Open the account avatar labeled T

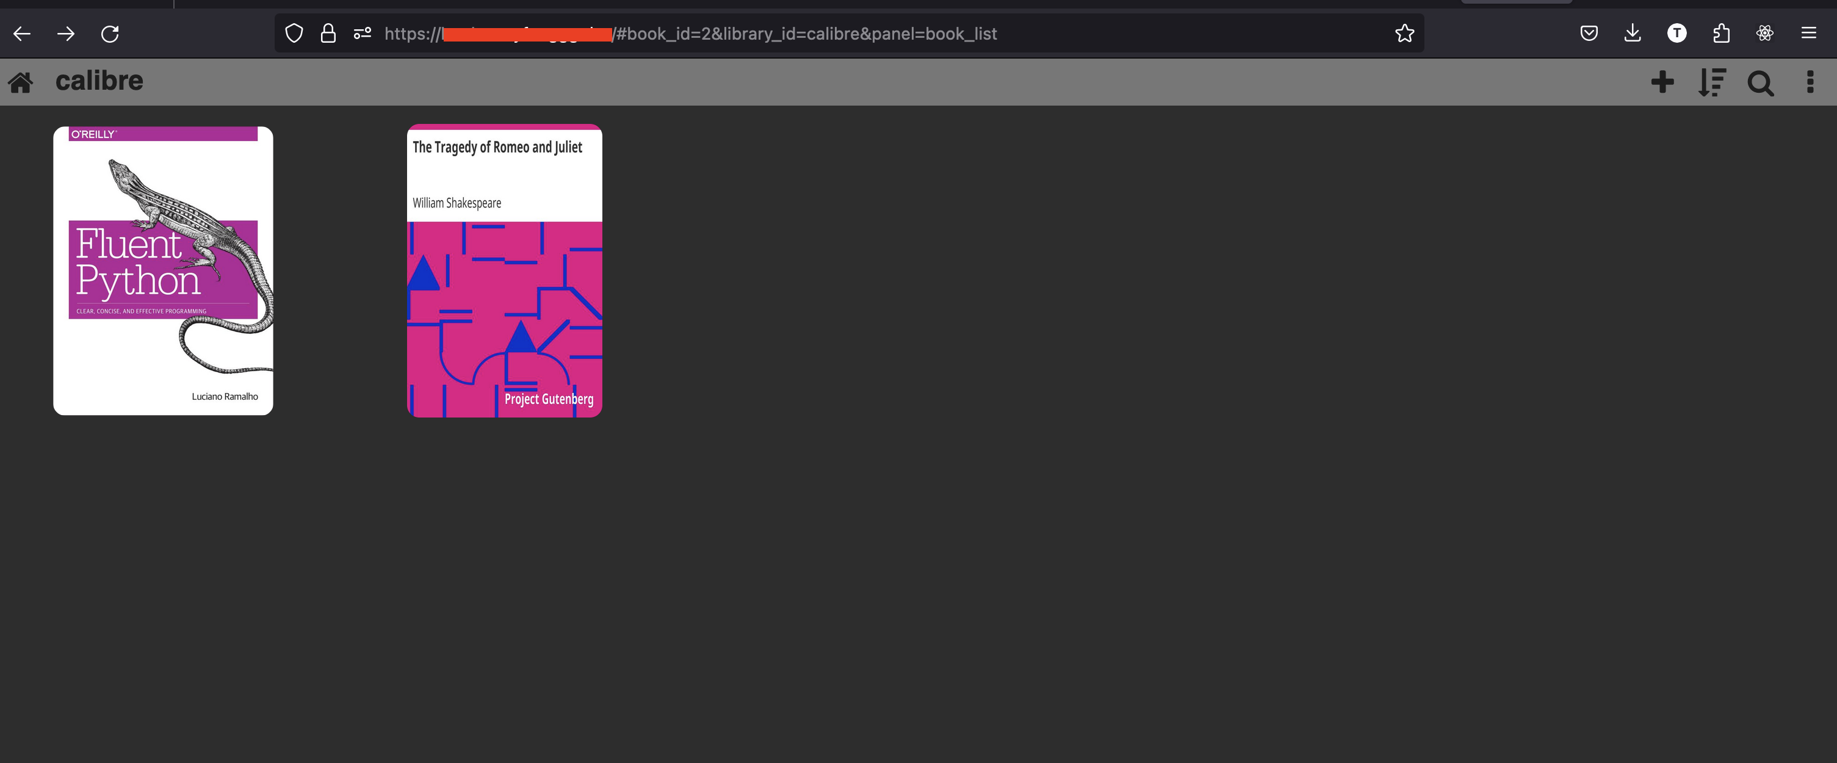click(x=1676, y=33)
